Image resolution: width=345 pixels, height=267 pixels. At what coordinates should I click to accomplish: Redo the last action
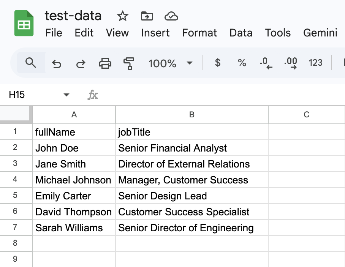point(81,63)
